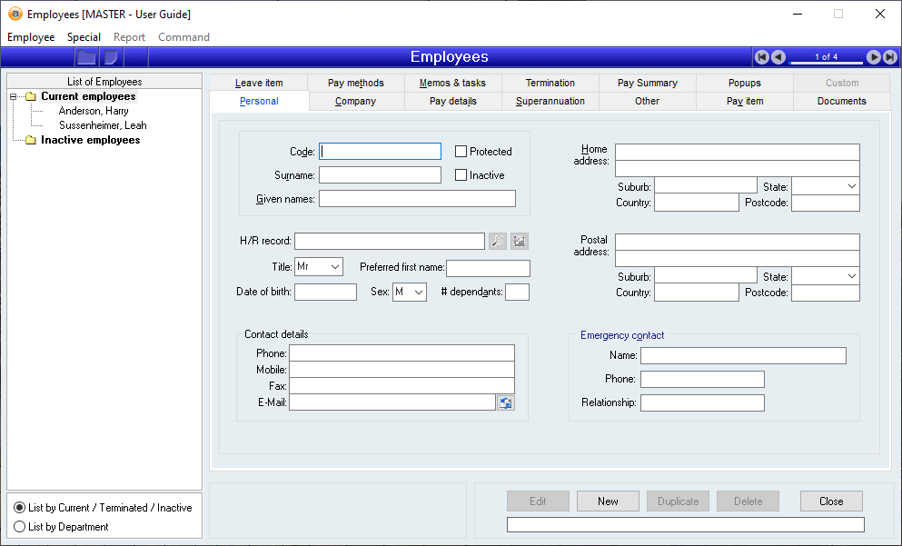Jump to the last employee record

tap(888, 57)
